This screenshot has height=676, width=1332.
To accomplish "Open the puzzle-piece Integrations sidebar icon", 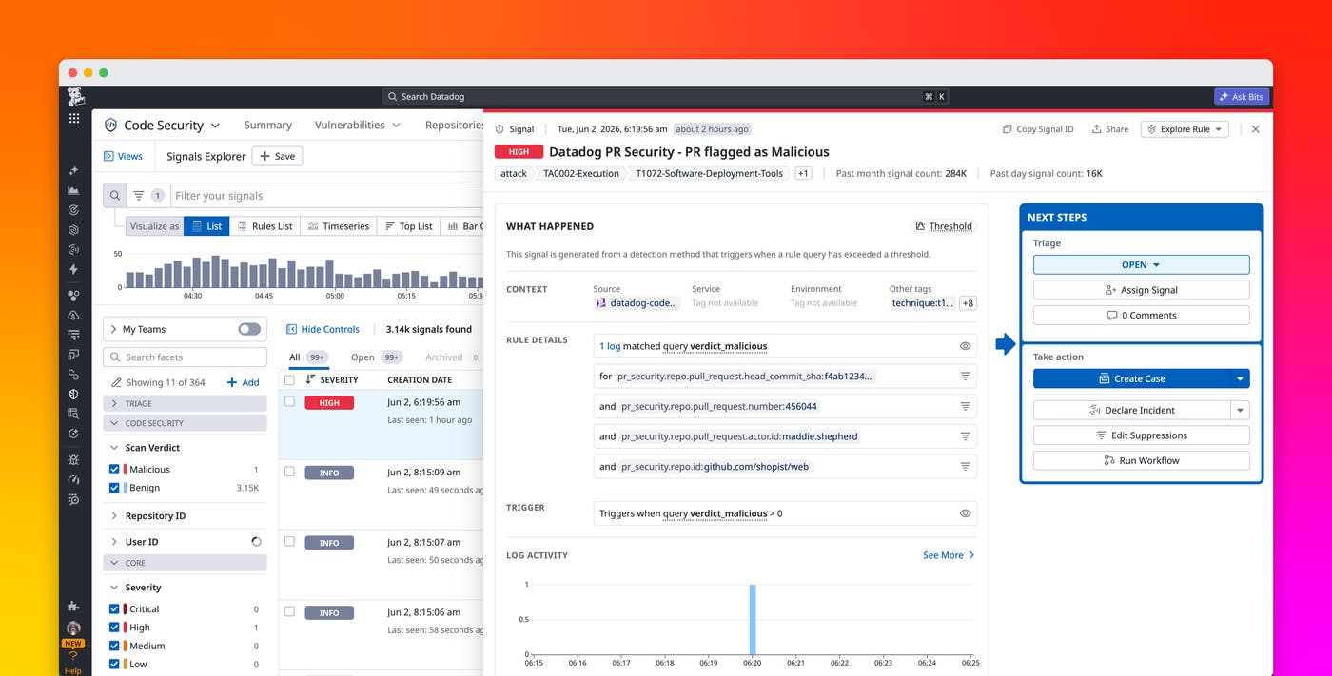I will [74, 606].
